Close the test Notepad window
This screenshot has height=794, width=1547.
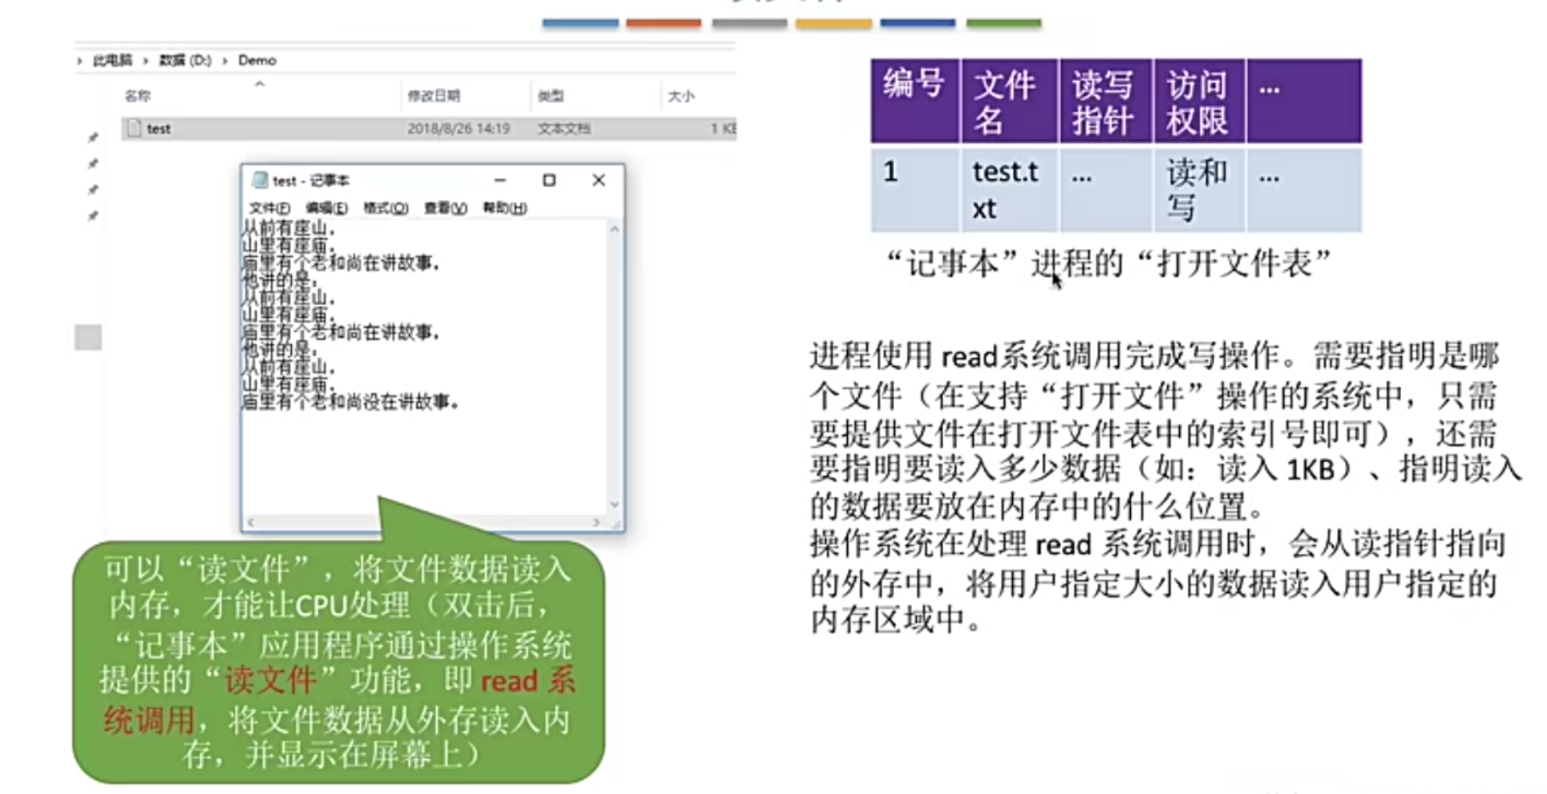tap(599, 180)
